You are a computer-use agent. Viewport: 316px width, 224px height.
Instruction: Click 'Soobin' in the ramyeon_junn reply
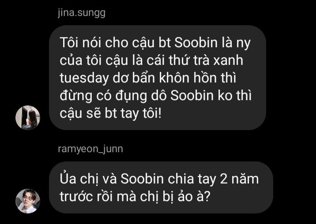pyautogui.click(x=142, y=179)
